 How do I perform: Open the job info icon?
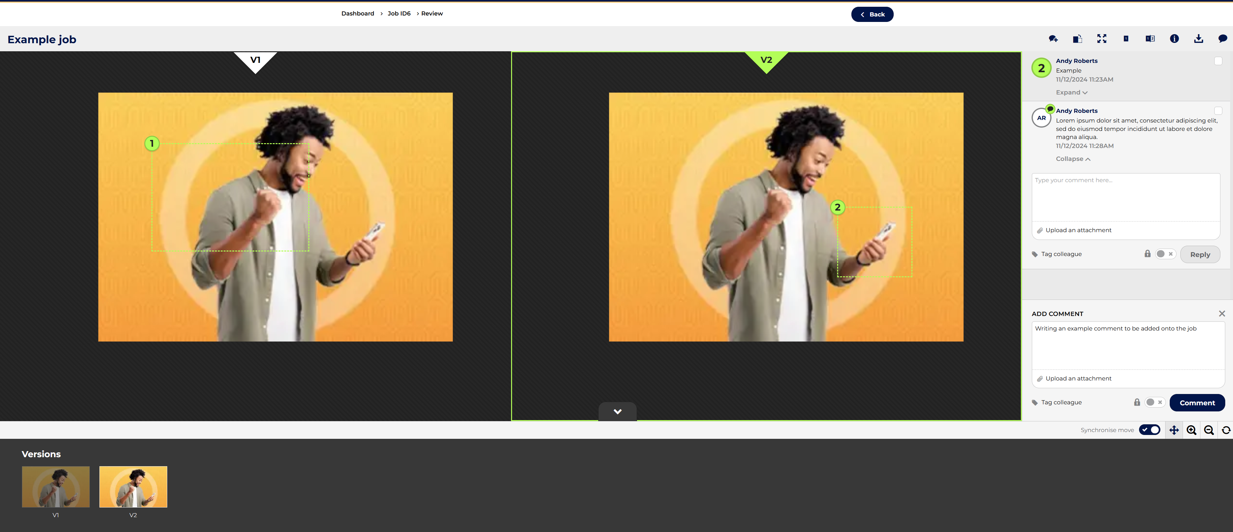click(x=1174, y=39)
